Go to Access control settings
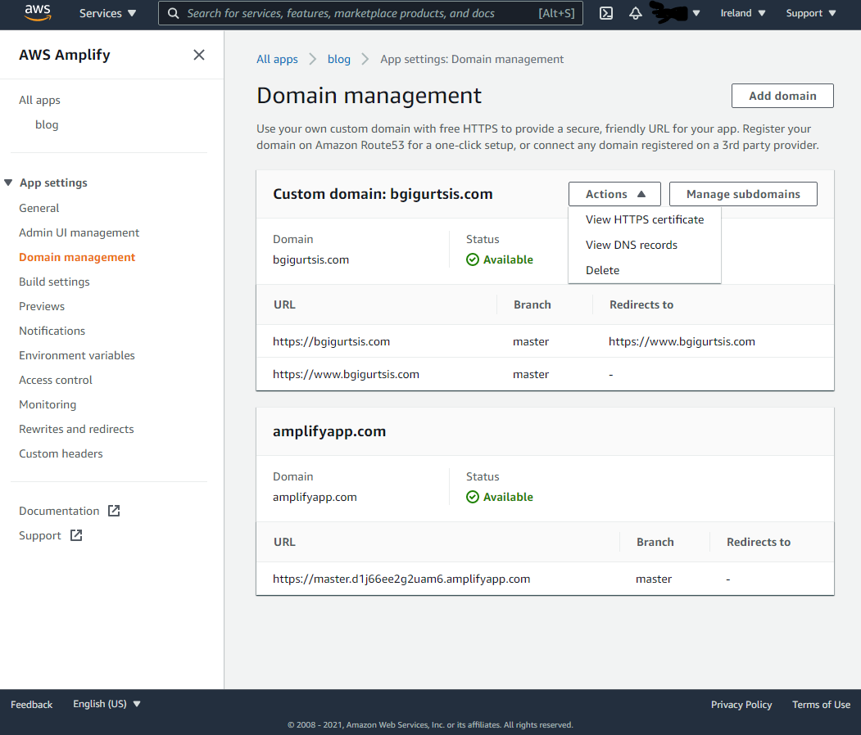This screenshot has height=735, width=861. (x=56, y=380)
